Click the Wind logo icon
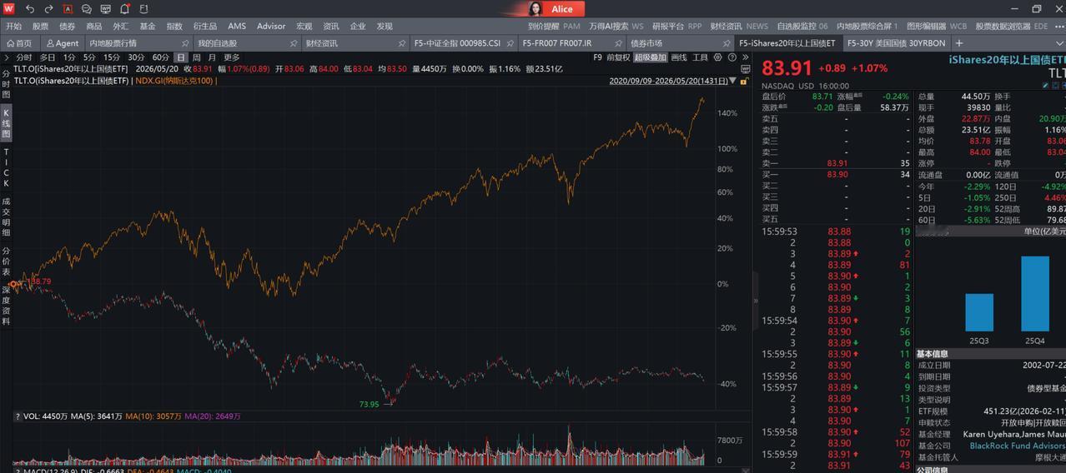Viewport: 1066px width, 473px height. pyautogui.click(x=9, y=8)
